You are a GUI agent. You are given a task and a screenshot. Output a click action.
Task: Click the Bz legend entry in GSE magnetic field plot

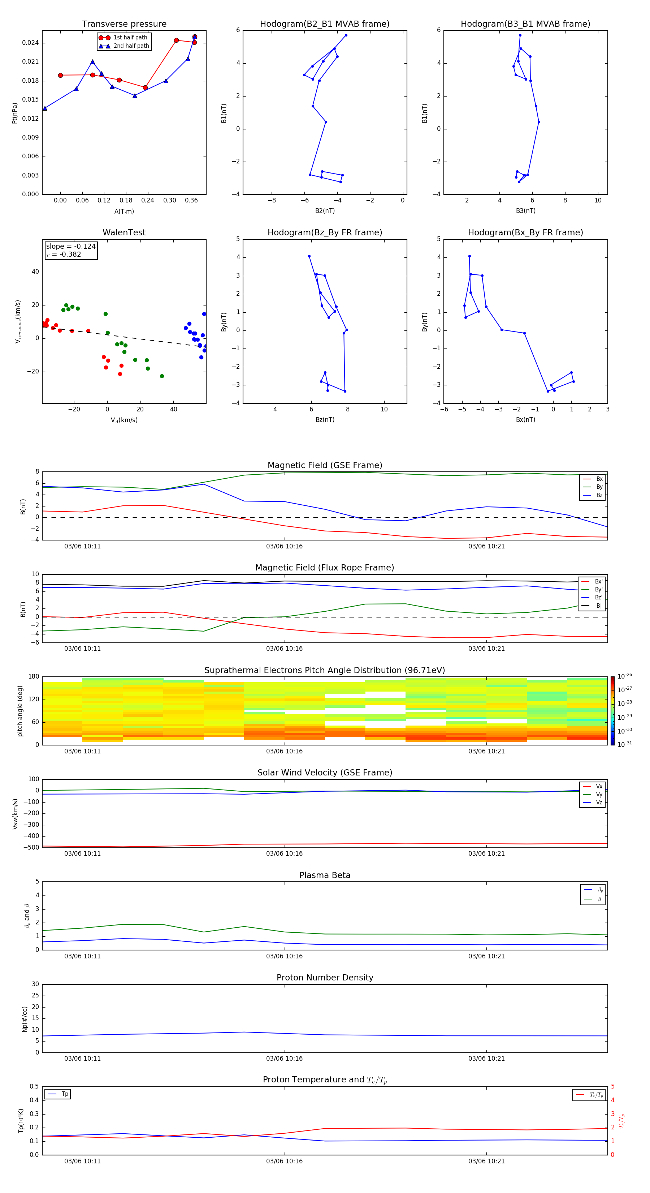point(593,495)
